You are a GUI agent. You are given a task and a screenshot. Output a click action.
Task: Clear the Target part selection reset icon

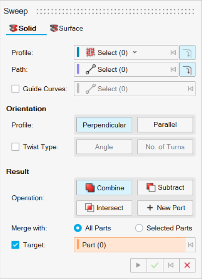190,245
